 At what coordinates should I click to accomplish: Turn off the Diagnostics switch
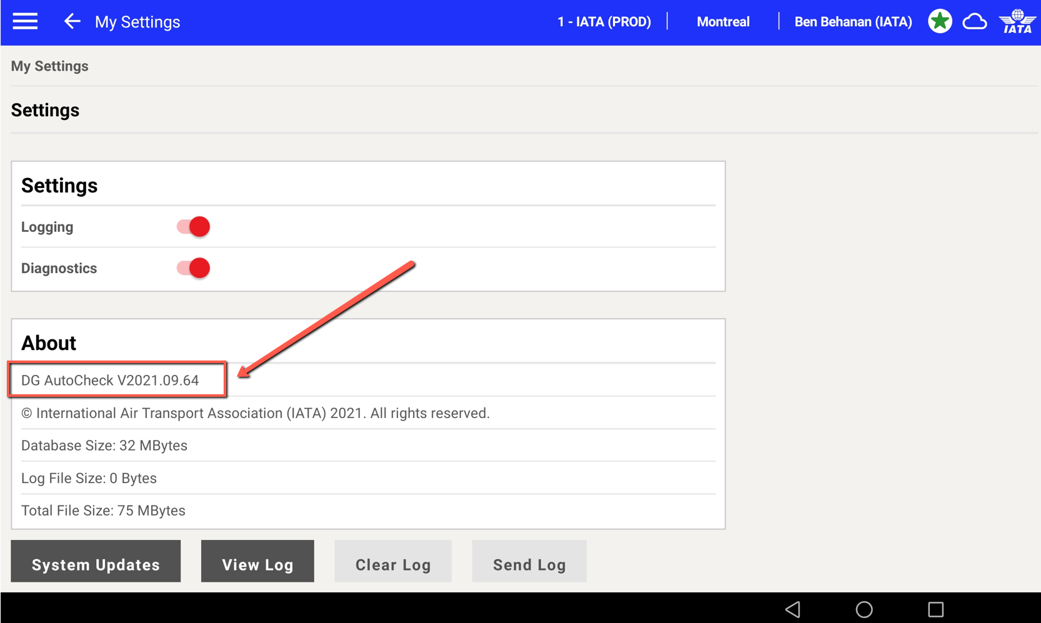pyautogui.click(x=193, y=268)
